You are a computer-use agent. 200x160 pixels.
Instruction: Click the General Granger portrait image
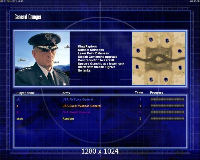pos(42,58)
